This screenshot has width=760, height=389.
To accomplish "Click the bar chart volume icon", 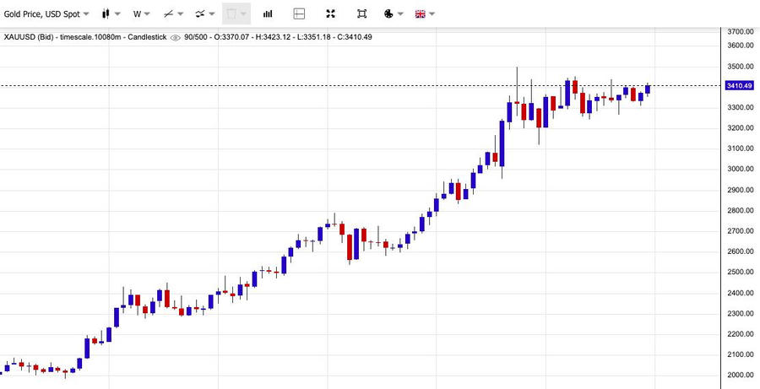I will (268, 14).
